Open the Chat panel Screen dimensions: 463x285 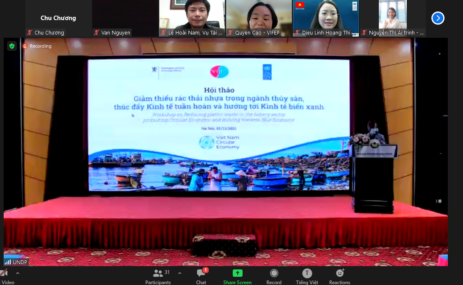[x=201, y=276]
